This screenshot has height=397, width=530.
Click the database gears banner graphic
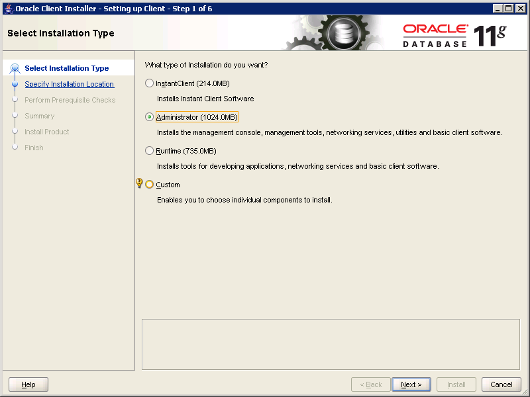(x=335, y=33)
